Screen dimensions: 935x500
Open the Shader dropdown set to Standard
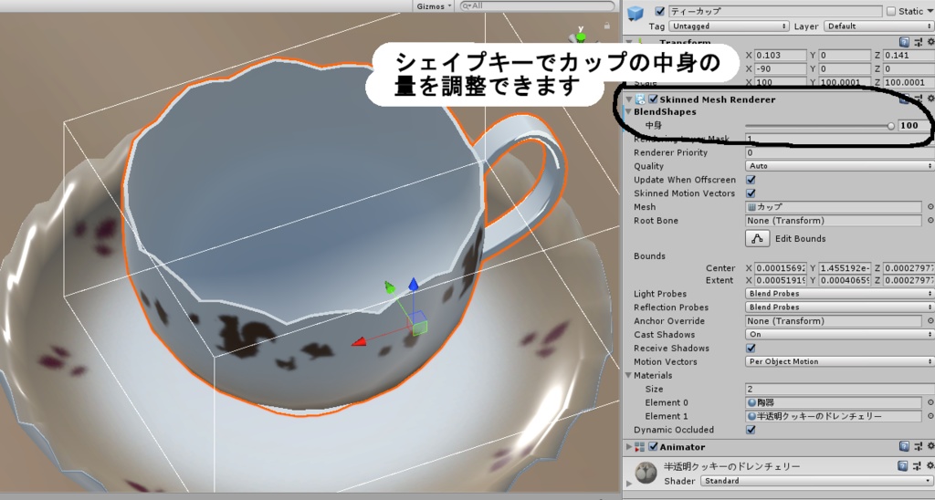[x=817, y=481]
